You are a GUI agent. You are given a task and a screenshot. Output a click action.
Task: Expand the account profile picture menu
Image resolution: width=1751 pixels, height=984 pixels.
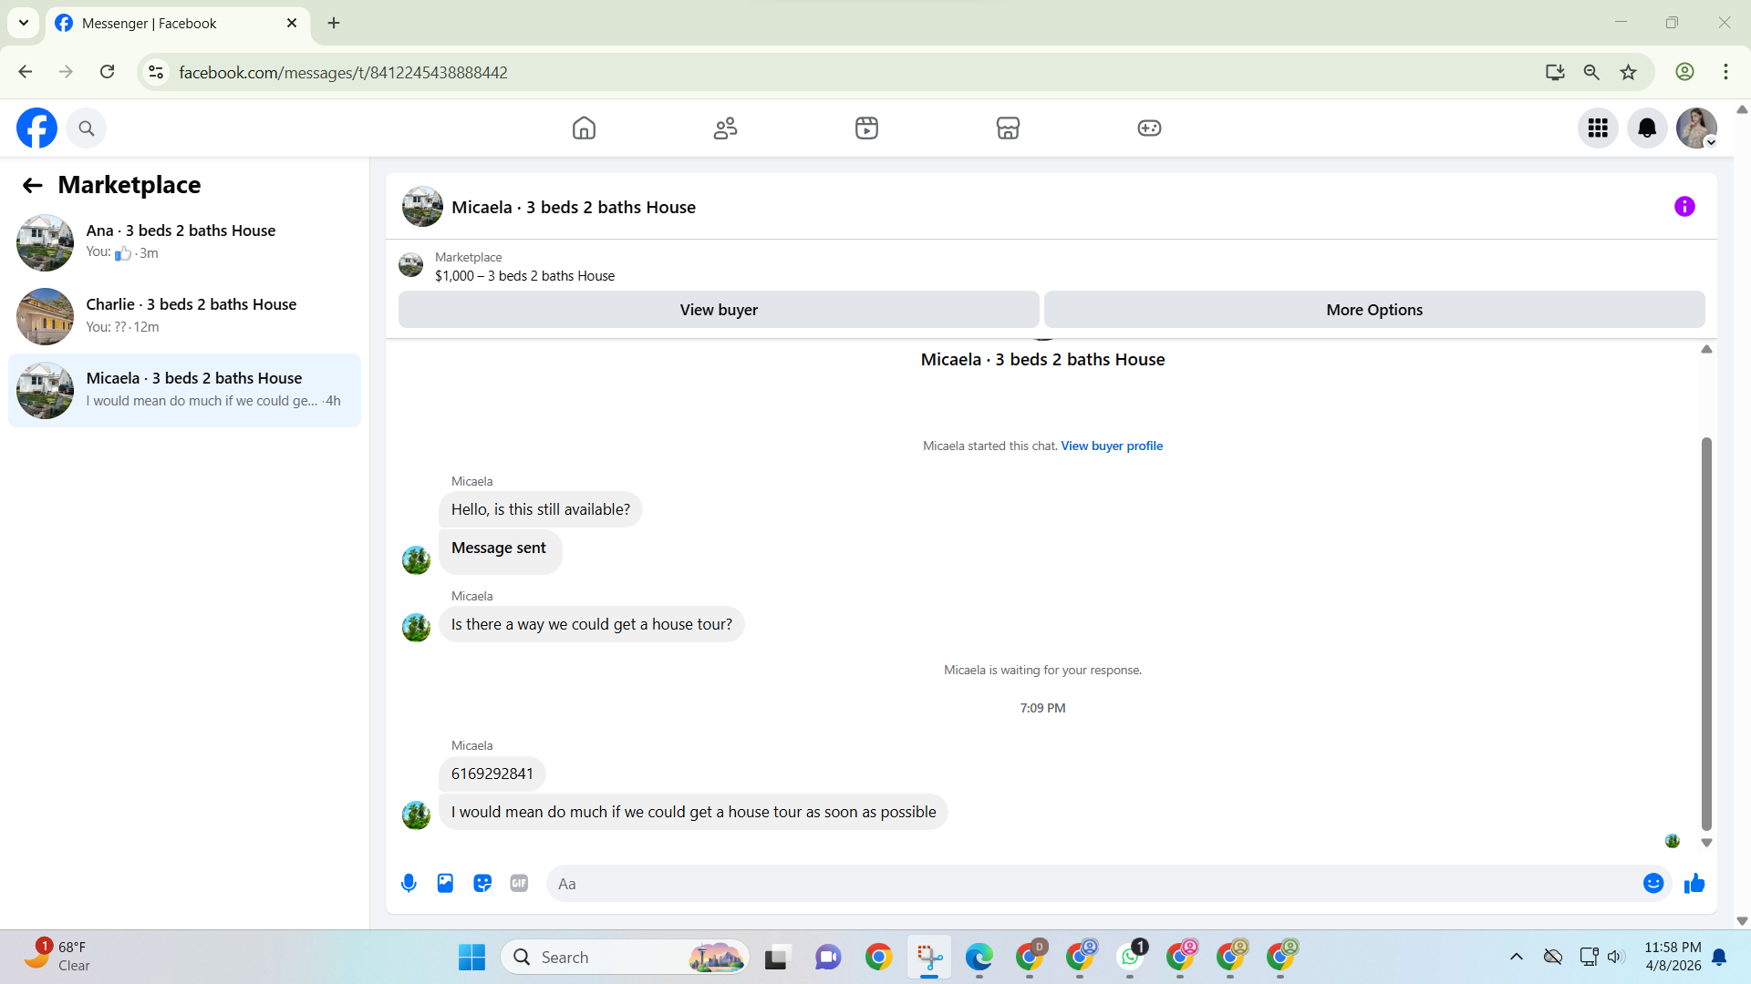[x=1696, y=128]
